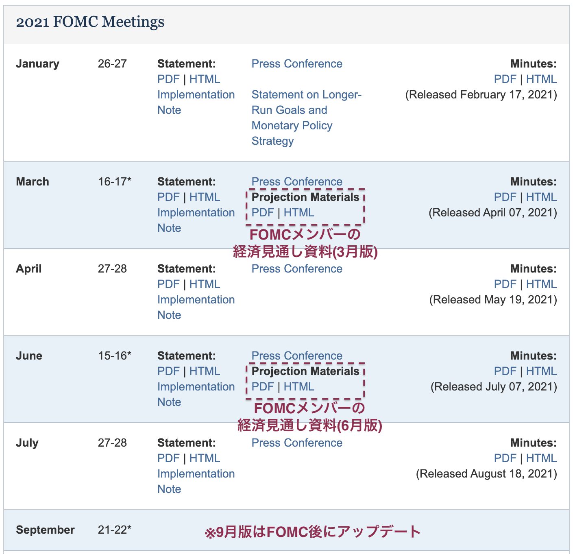Select the 'March' month label
575x554 pixels.
(x=33, y=182)
